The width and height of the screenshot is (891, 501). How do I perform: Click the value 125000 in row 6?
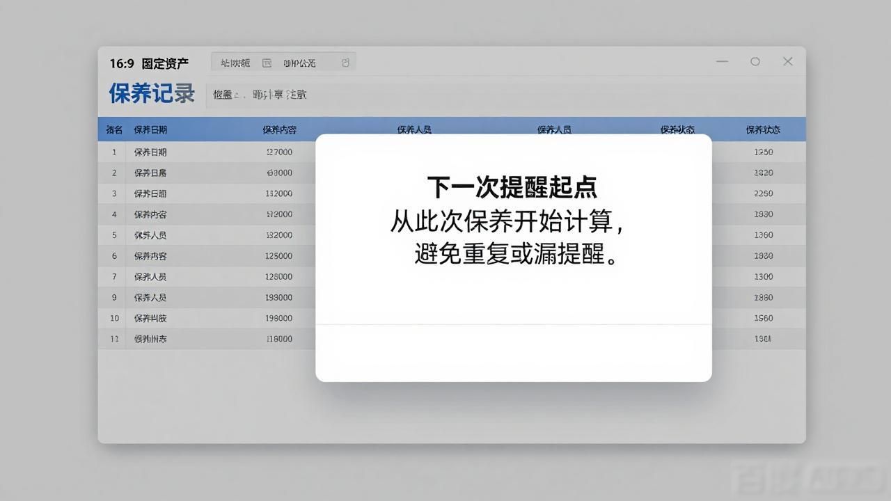pos(279,256)
